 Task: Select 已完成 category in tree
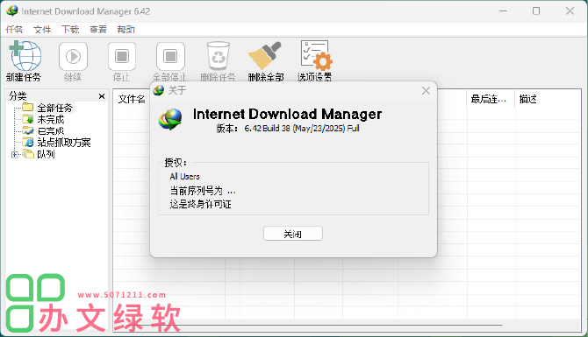point(50,131)
